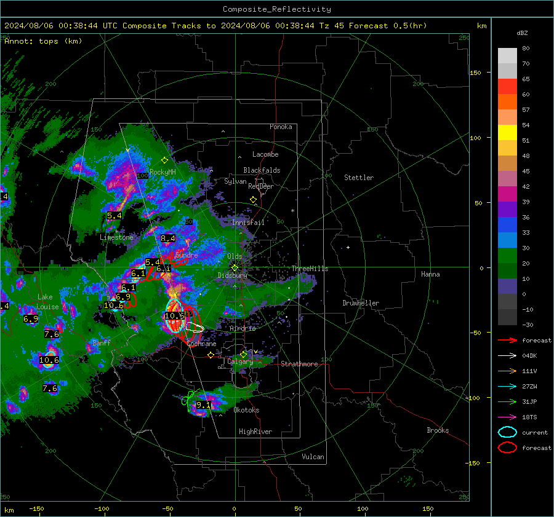Click the yellow diamond marker near RedDeer
Screen dimensions: 554x517
point(253,200)
